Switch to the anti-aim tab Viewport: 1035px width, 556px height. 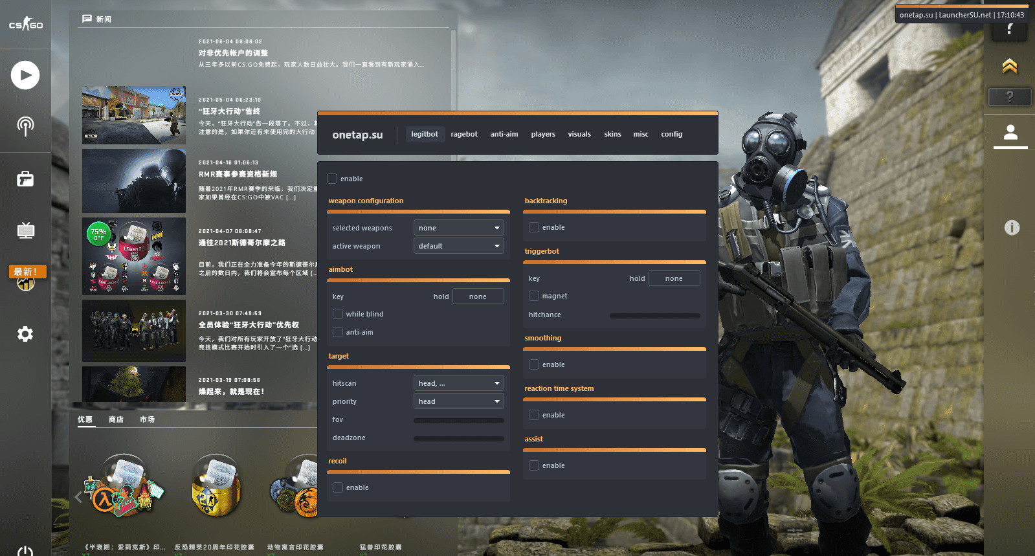click(504, 134)
